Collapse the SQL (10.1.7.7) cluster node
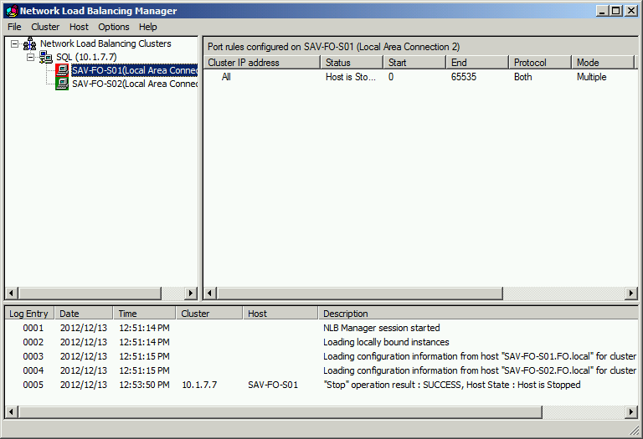 [31, 57]
